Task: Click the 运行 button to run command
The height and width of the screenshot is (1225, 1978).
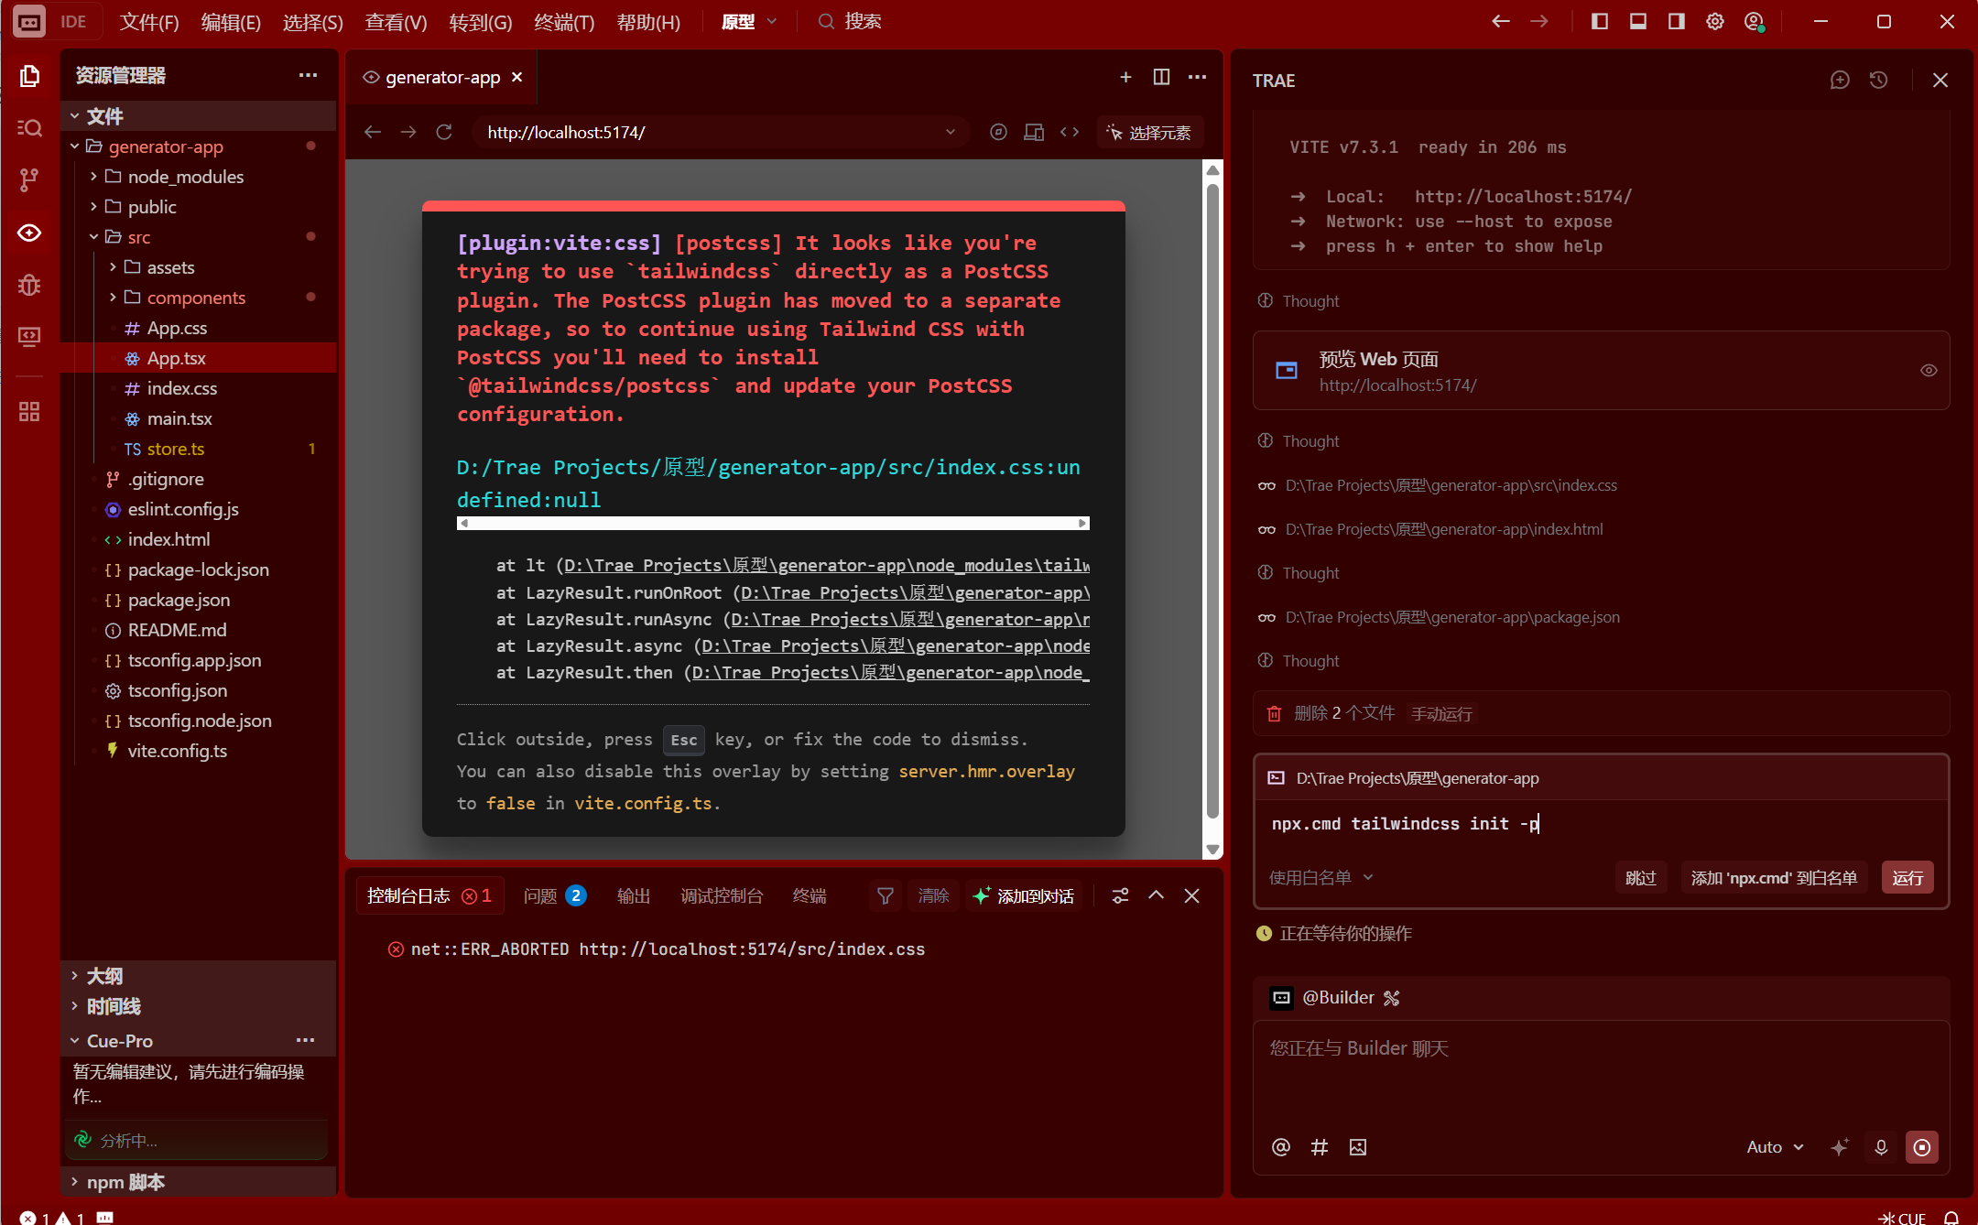Action: (x=1907, y=878)
